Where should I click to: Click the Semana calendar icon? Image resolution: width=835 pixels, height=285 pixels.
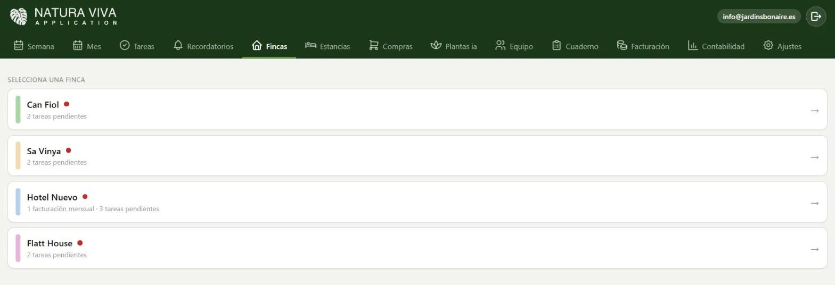[19, 45]
